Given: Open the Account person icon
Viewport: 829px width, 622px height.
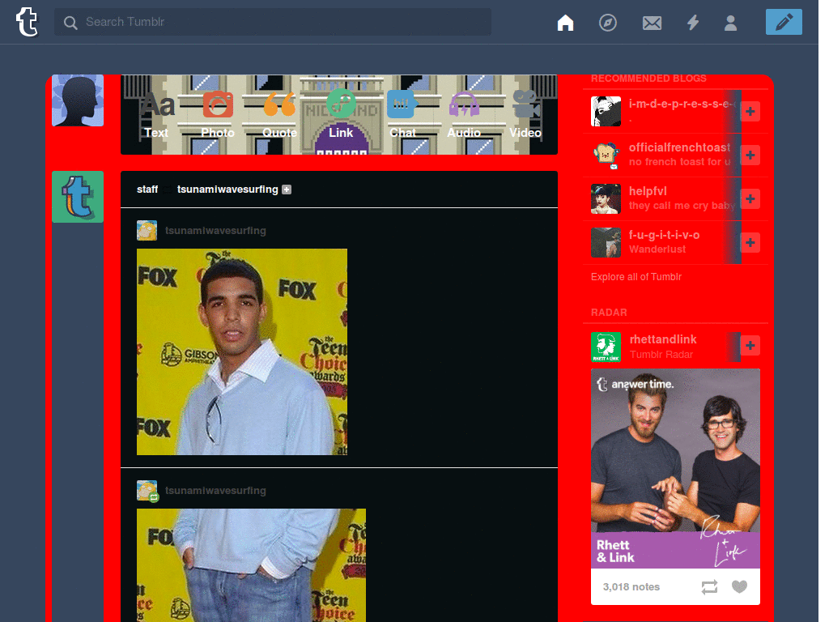Looking at the screenshot, I should point(731,23).
